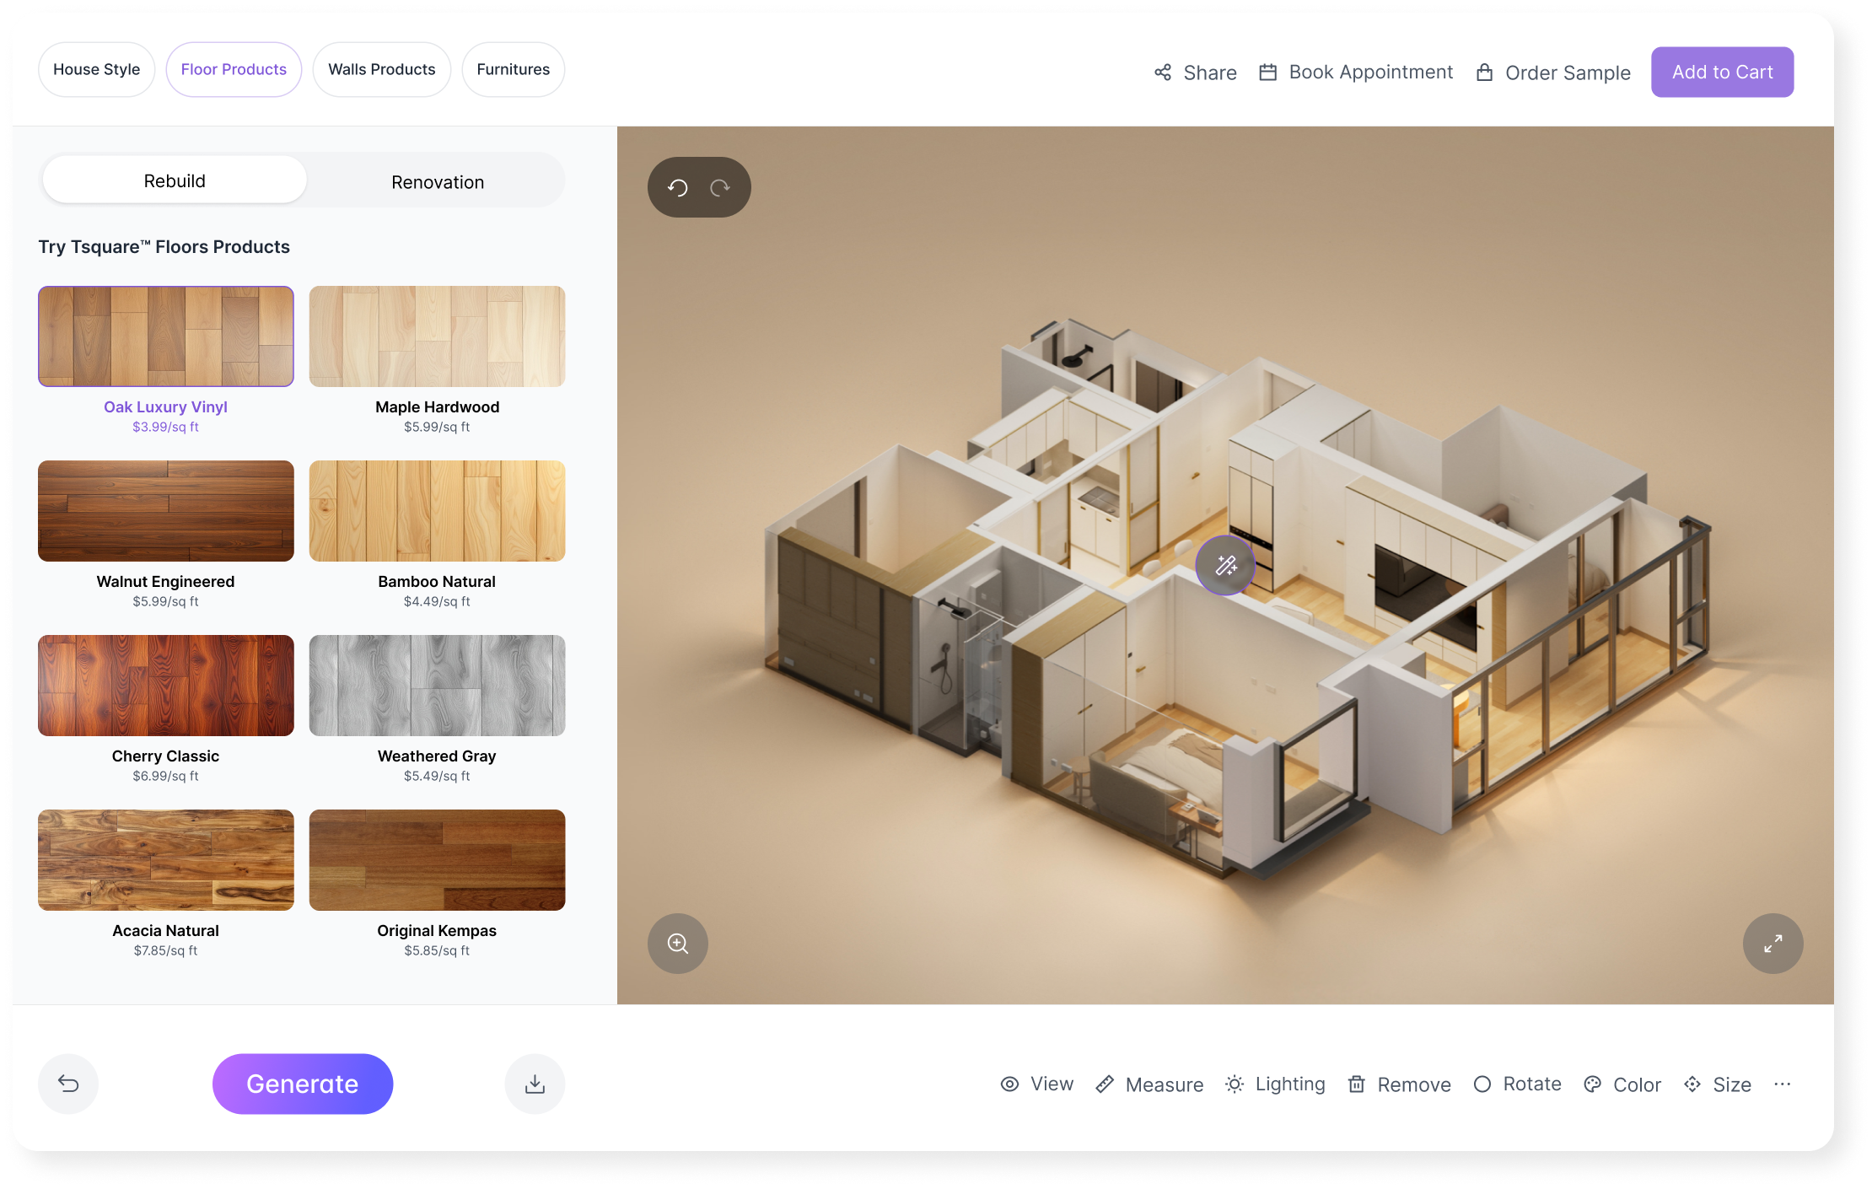Click the Size tool icon
The height and width of the screenshot is (1189, 1872).
pyautogui.click(x=1692, y=1084)
